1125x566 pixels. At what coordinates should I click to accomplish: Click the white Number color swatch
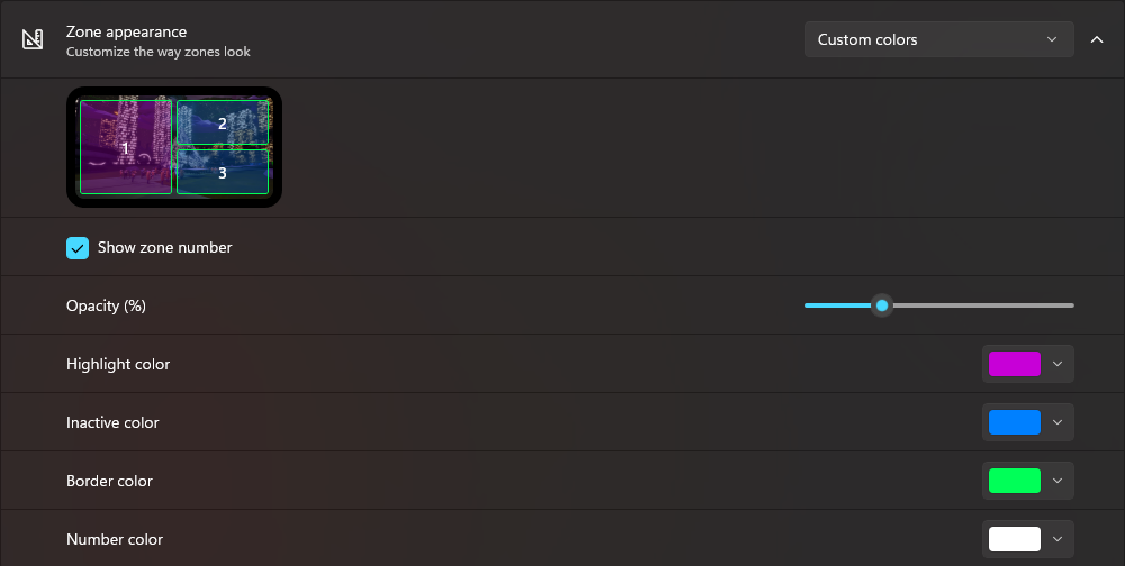tap(1014, 539)
